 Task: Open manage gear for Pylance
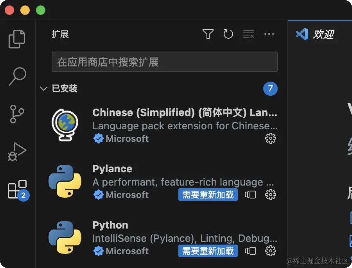[x=271, y=195]
